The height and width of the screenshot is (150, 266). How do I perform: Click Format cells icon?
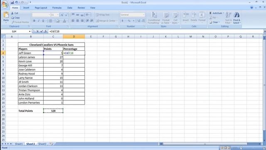(x=202, y=15)
